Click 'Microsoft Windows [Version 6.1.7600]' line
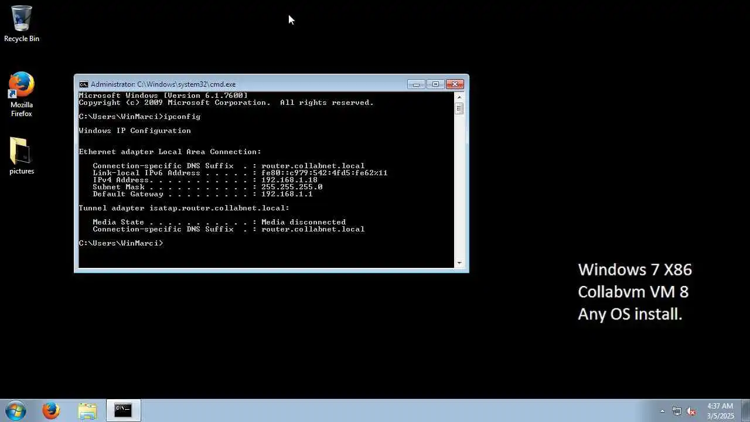The width and height of the screenshot is (750, 422). pos(163,96)
